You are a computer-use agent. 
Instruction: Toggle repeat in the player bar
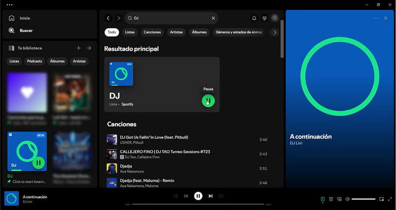pyautogui.click(x=221, y=196)
